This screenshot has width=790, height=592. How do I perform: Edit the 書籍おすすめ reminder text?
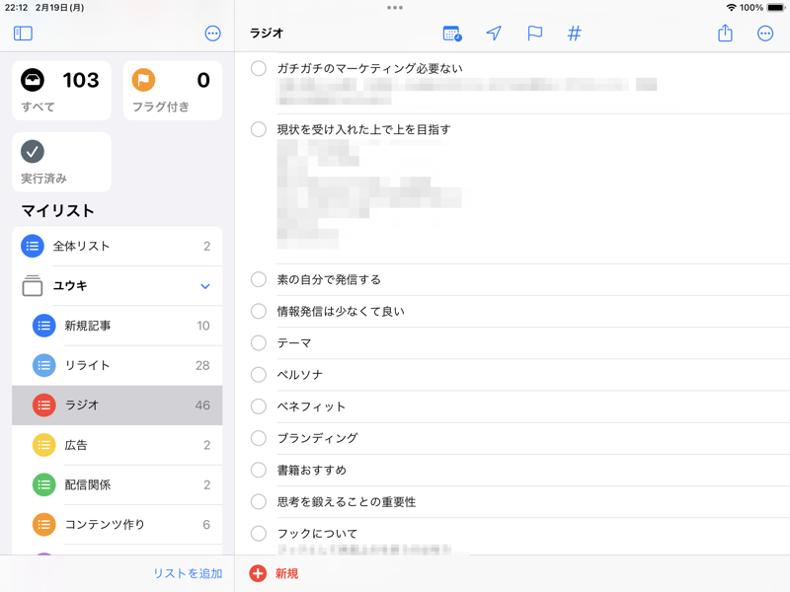tap(312, 470)
